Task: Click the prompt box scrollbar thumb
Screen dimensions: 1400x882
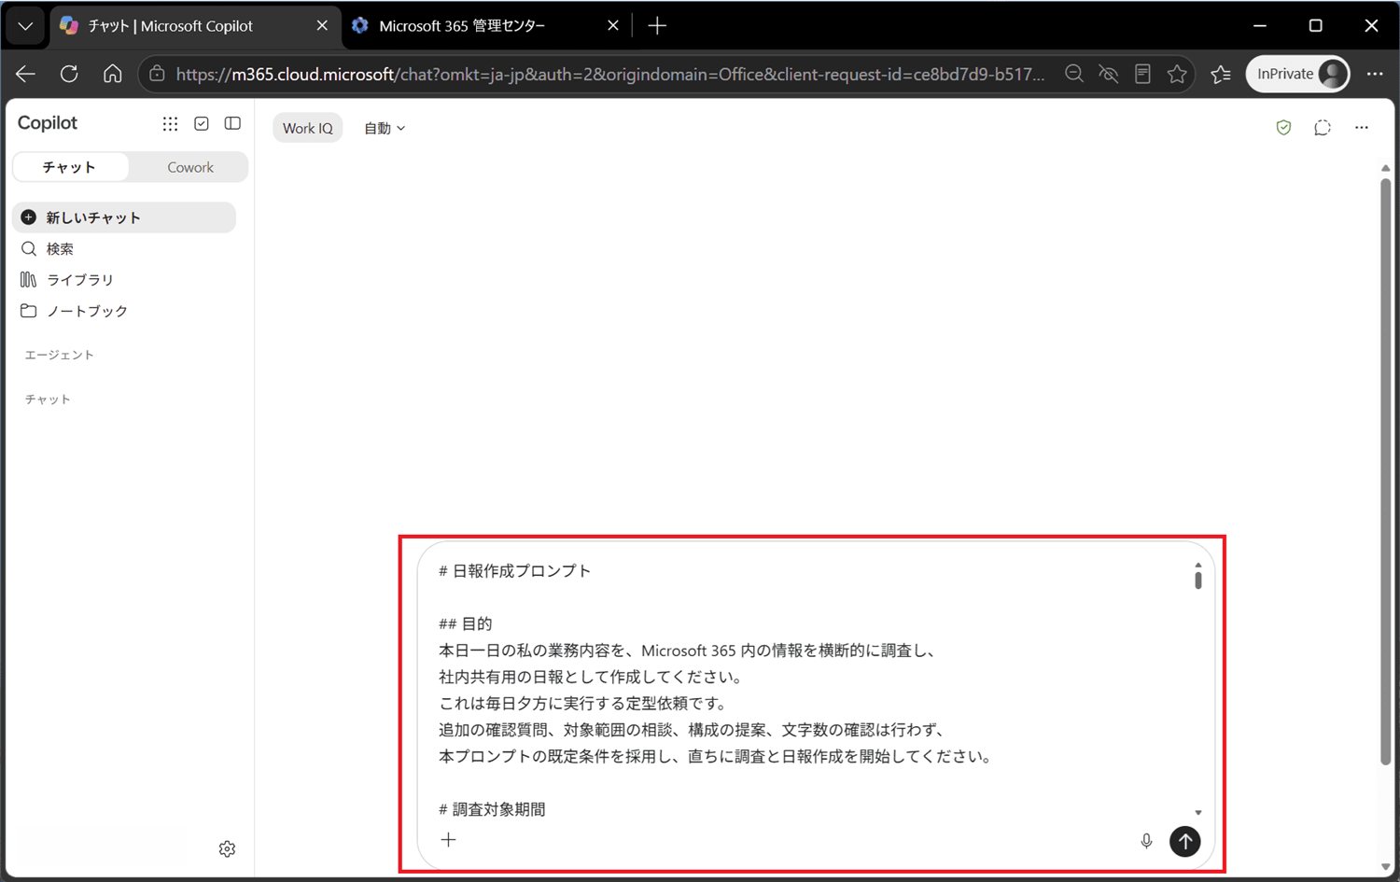Action: [x=1197, y=579]
